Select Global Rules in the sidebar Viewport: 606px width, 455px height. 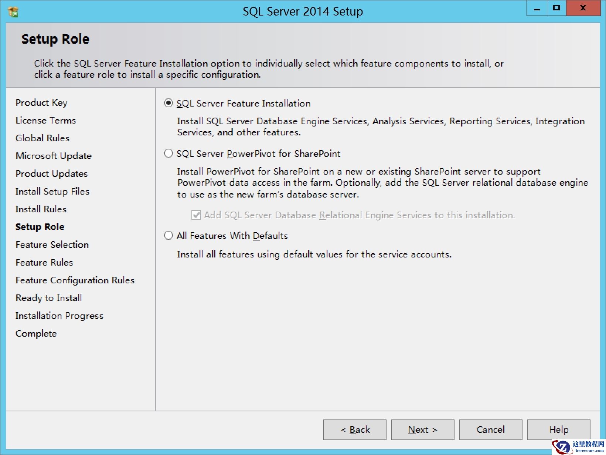[x=42, y=138]
